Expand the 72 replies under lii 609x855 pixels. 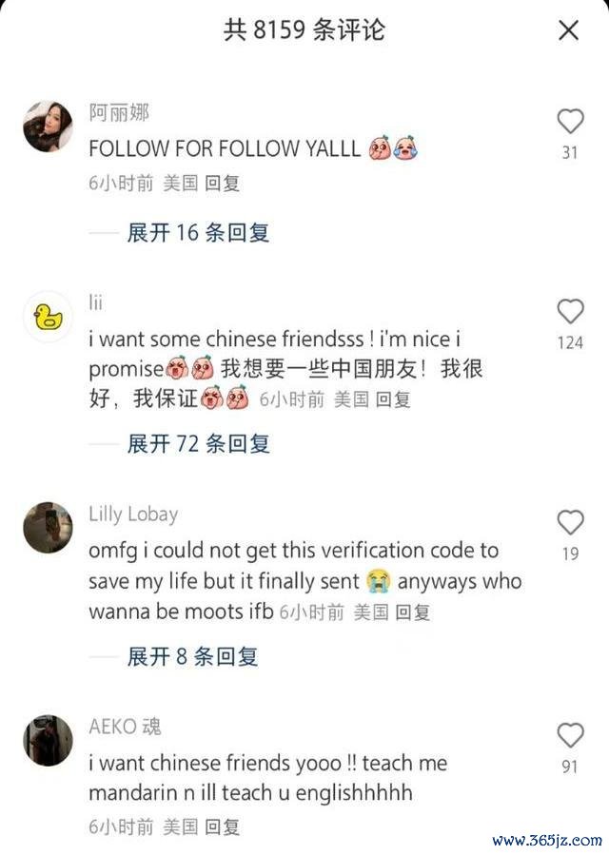coord(198,444)
